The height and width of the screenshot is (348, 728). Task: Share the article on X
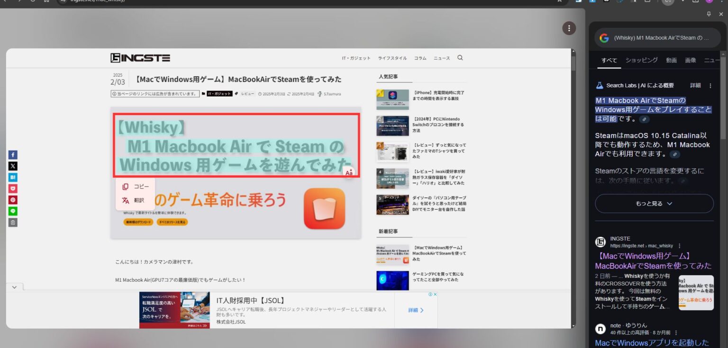(x=13, y=166)
